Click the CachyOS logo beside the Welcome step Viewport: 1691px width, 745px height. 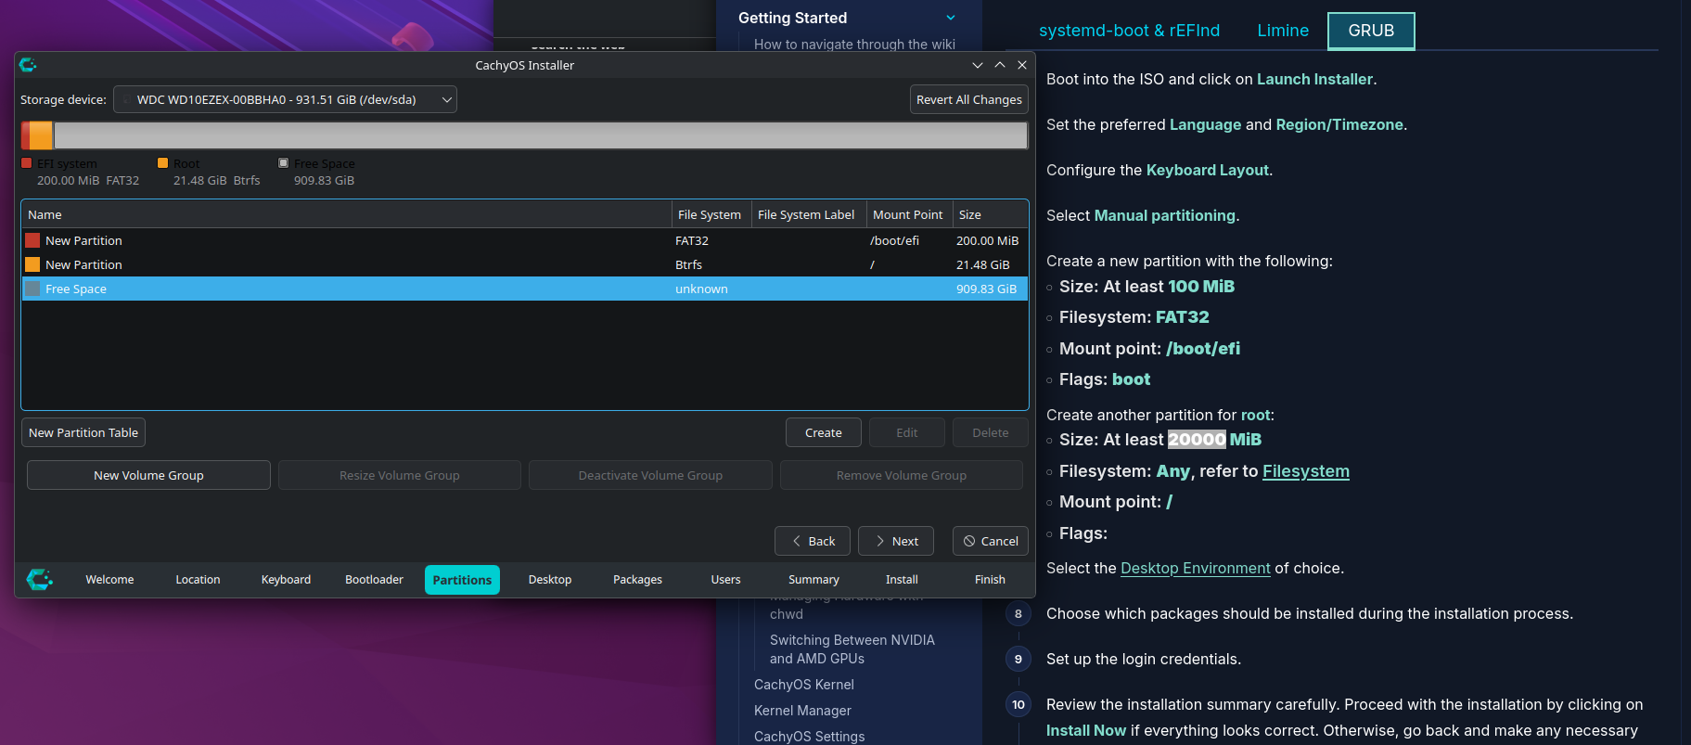tap(39, 580)
